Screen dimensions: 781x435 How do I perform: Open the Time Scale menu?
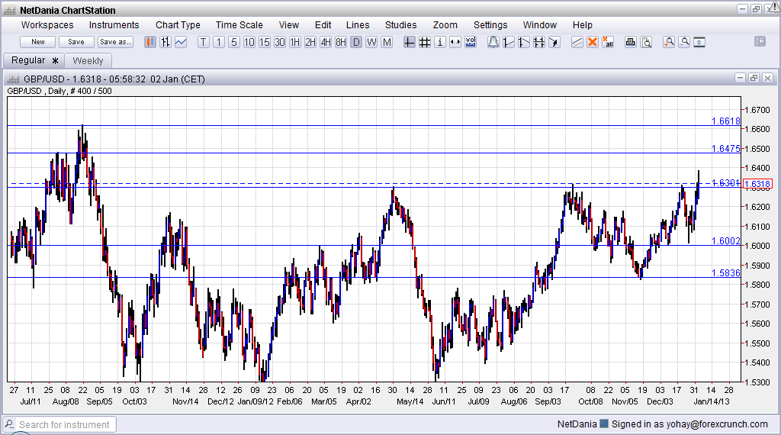[x=239, y=25]
